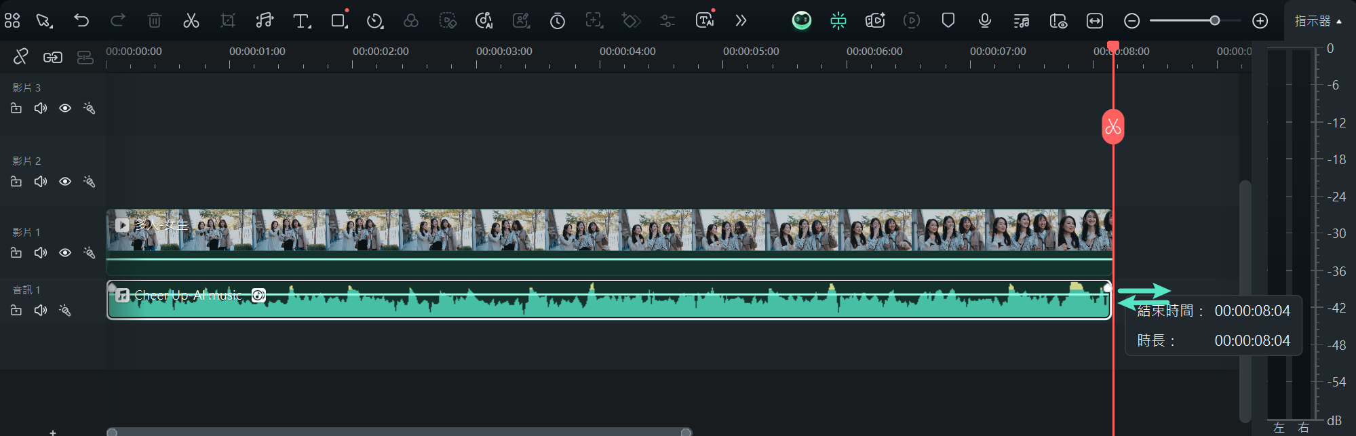The image size is (1356, 436).
Task: Open the audio mixer list icon
Action: [1022, 21]
